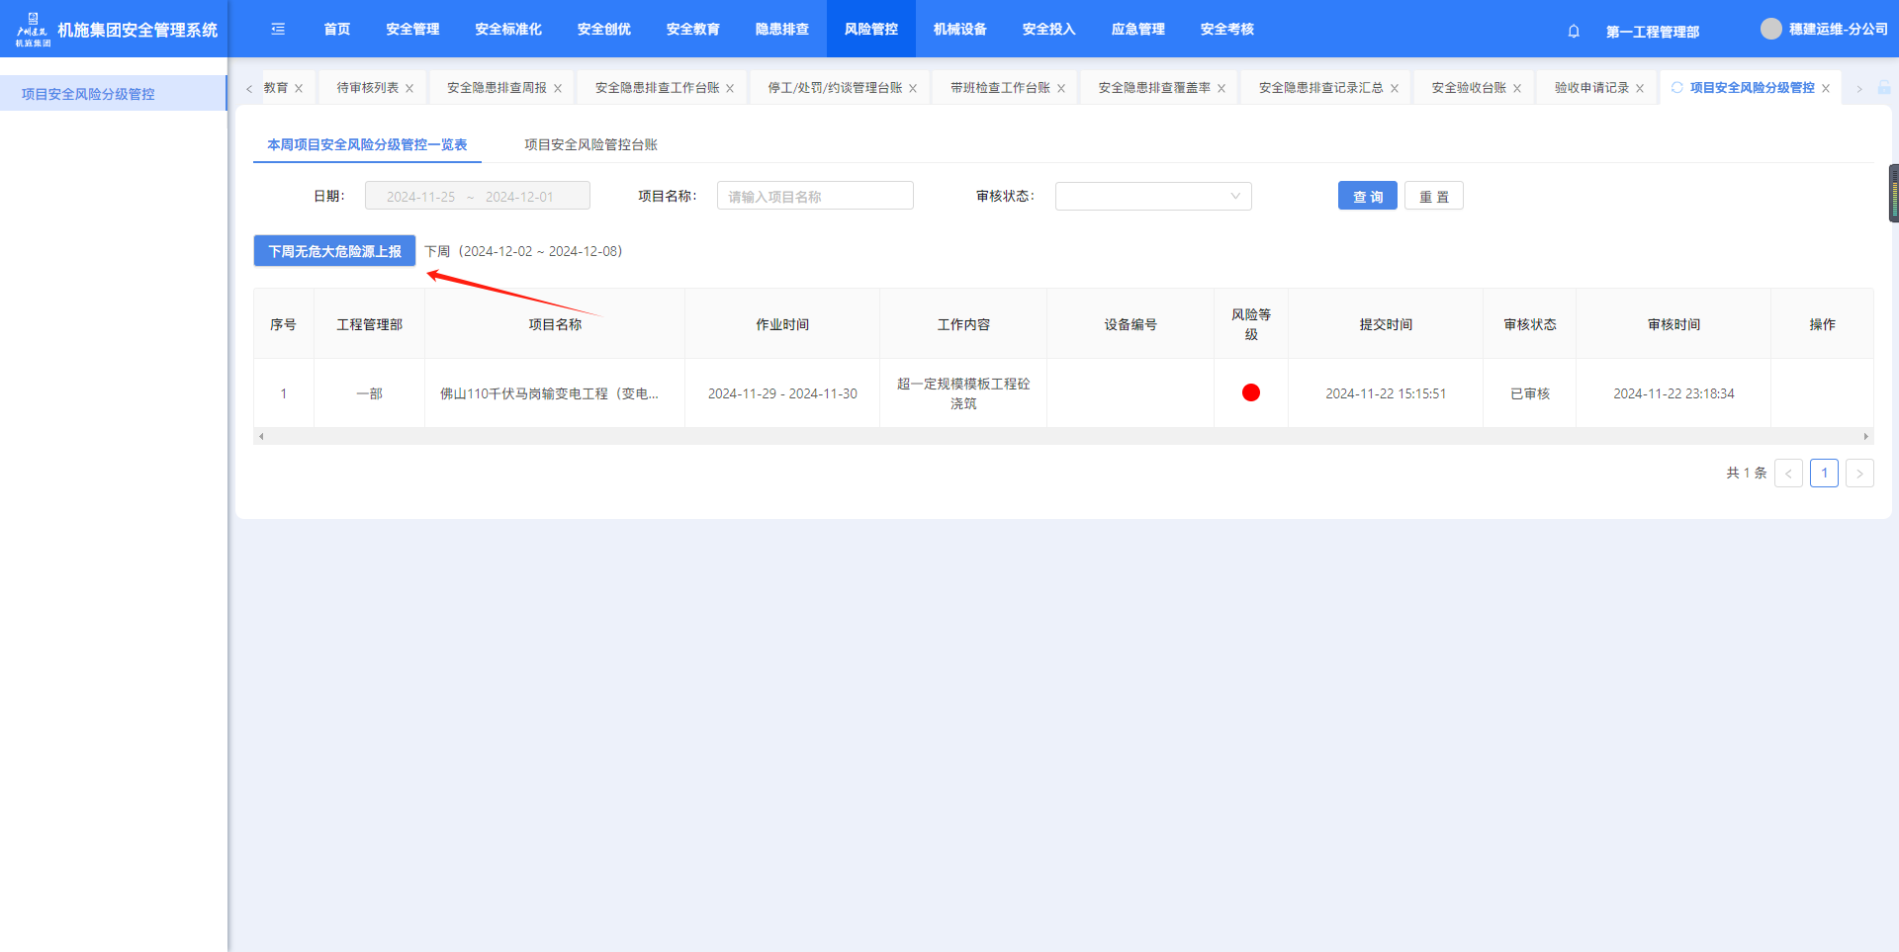1899x952 pixels.
Task: Click the sidebar collapse menu icon
Action: pos(278,30)
